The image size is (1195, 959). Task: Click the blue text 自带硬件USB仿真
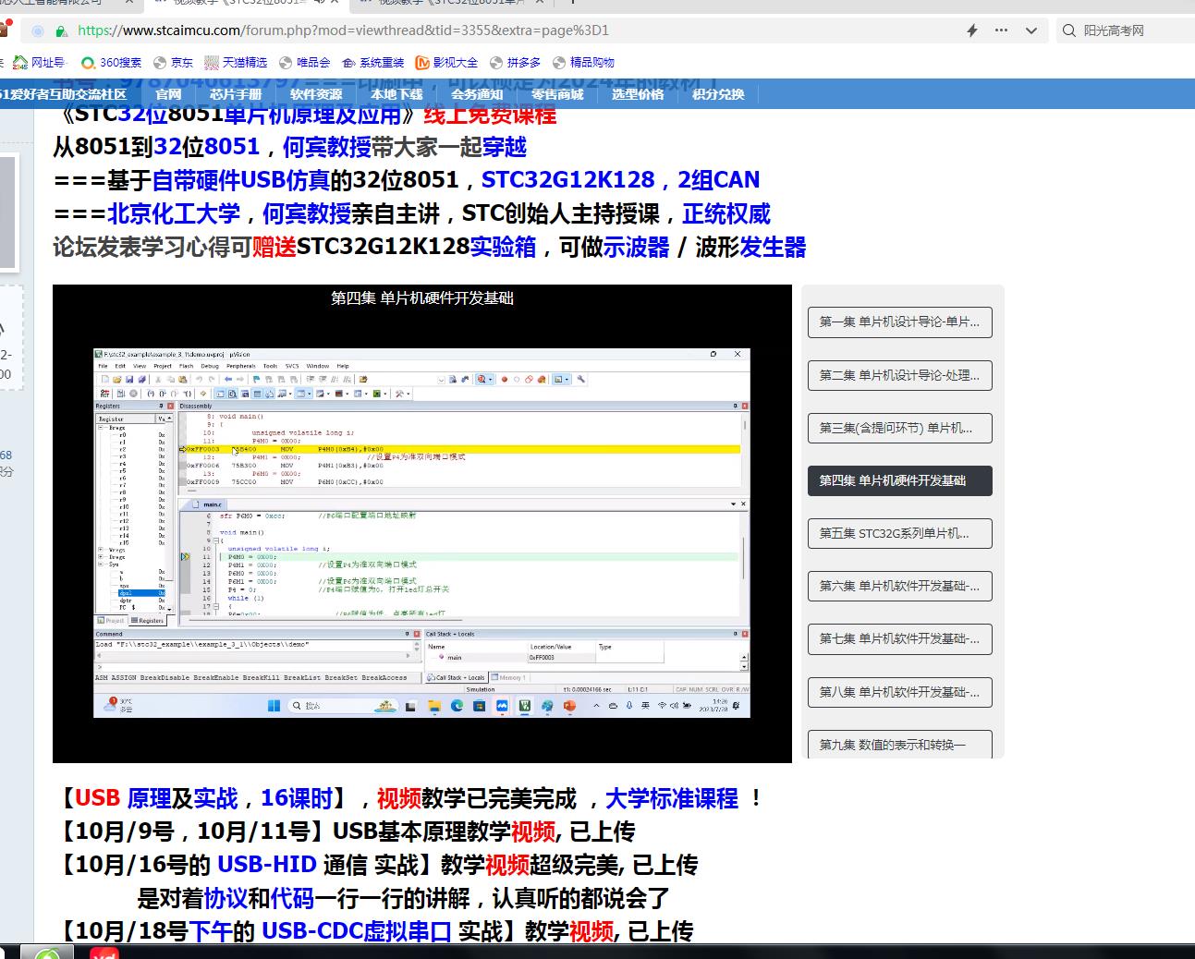240,180
